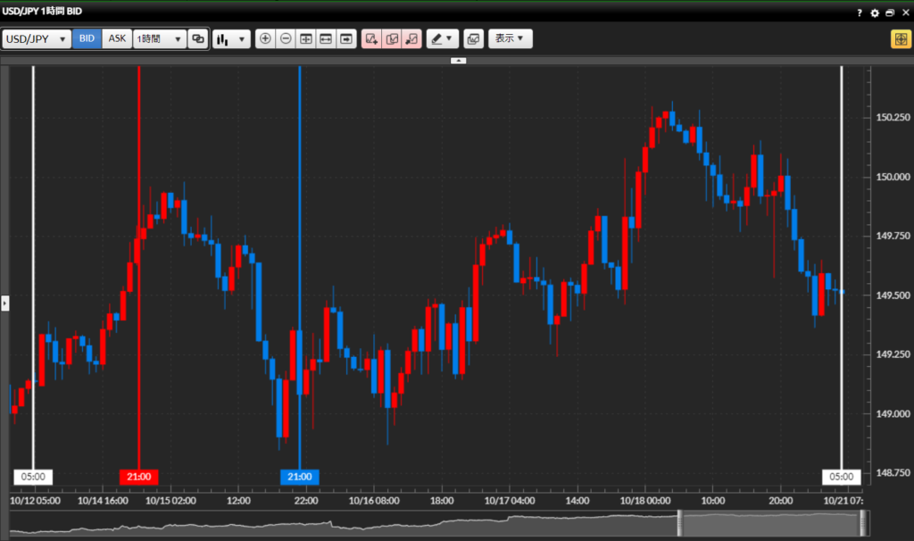
Task: Open the 1時間 timeframe dropdown
Action: [x=159, y=39]
